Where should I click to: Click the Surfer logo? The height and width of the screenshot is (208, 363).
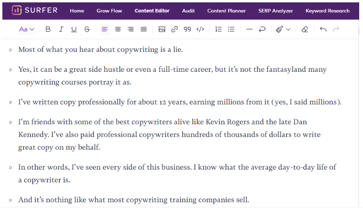tap(35, 10)
